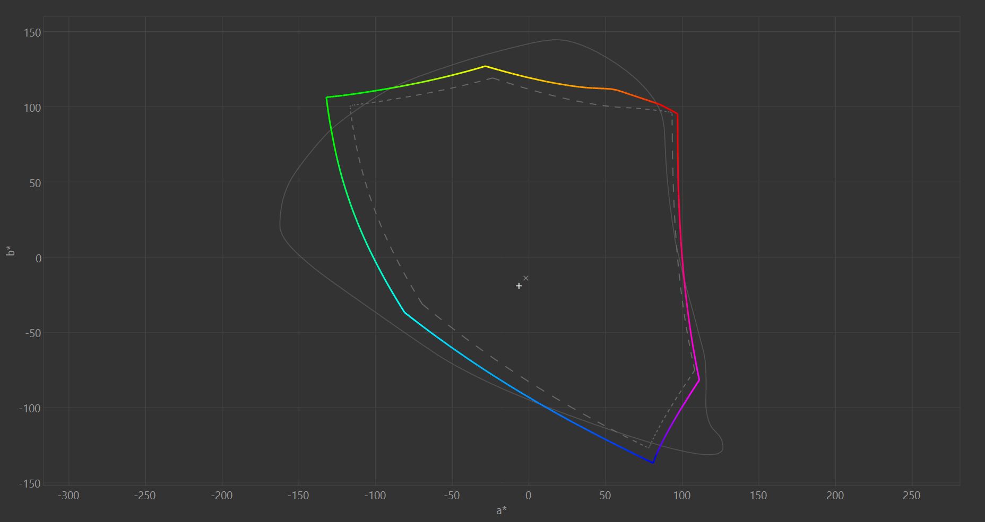The height and width of the screenshot is (522, 985).
Task: Select the 0 tick on the a* axis
Action: point(529,496)
